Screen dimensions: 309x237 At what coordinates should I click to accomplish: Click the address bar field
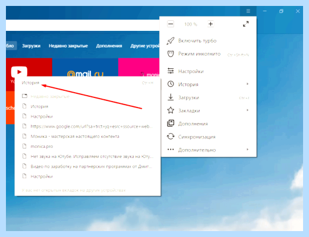83,25
